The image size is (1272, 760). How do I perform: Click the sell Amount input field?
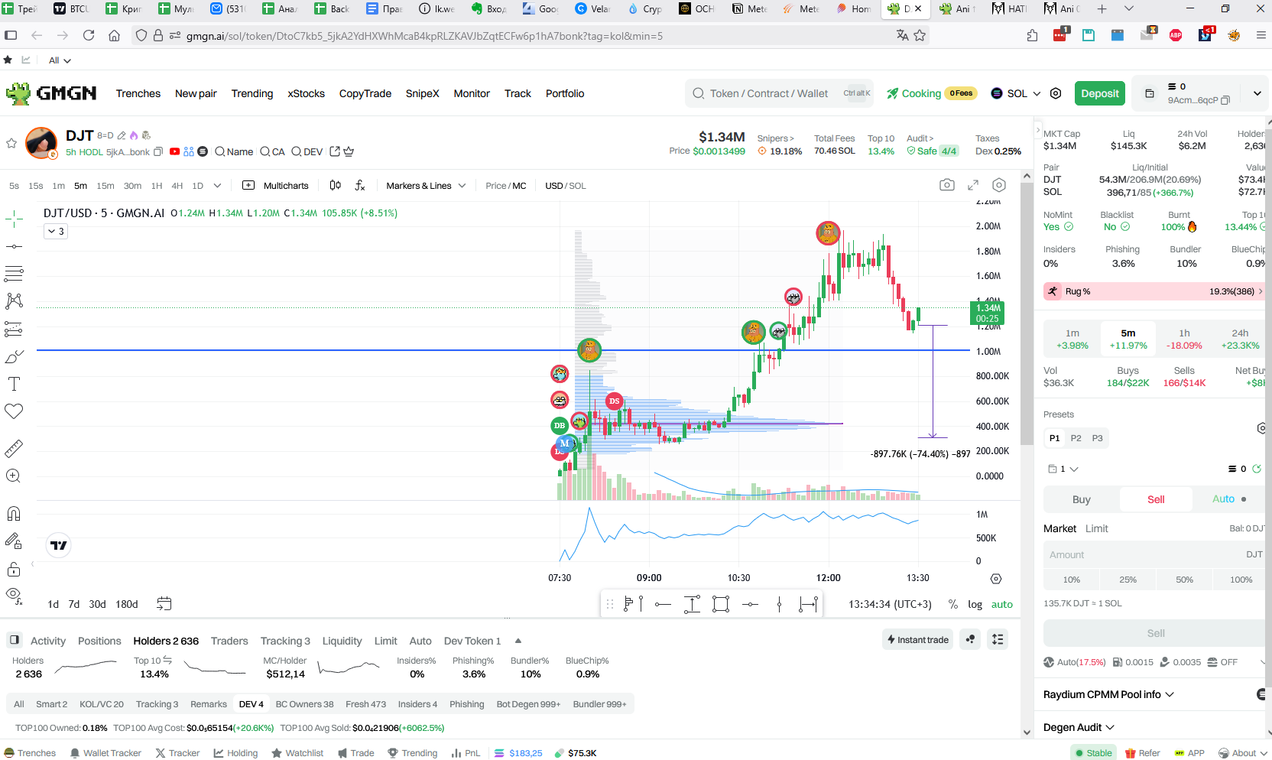1154,554
